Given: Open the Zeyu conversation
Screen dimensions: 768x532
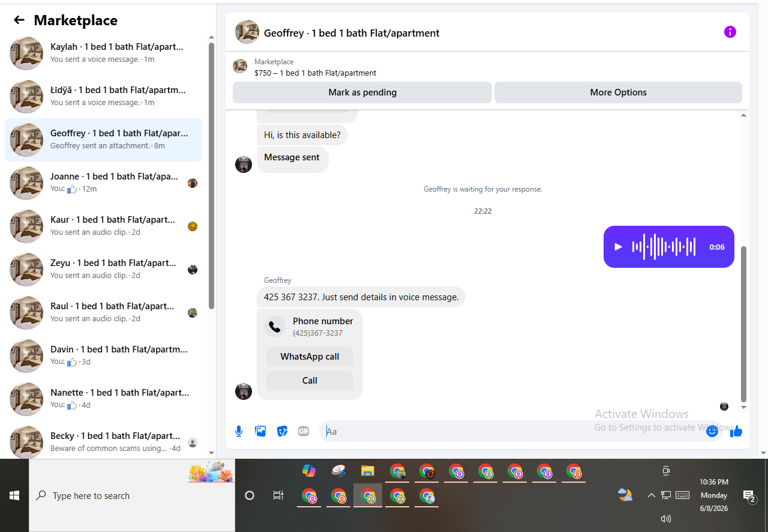Looking at the screenshot, I should pos(103,270).
